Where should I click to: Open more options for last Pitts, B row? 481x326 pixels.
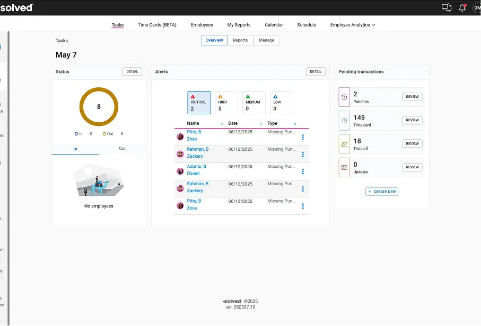pos(303,206)
